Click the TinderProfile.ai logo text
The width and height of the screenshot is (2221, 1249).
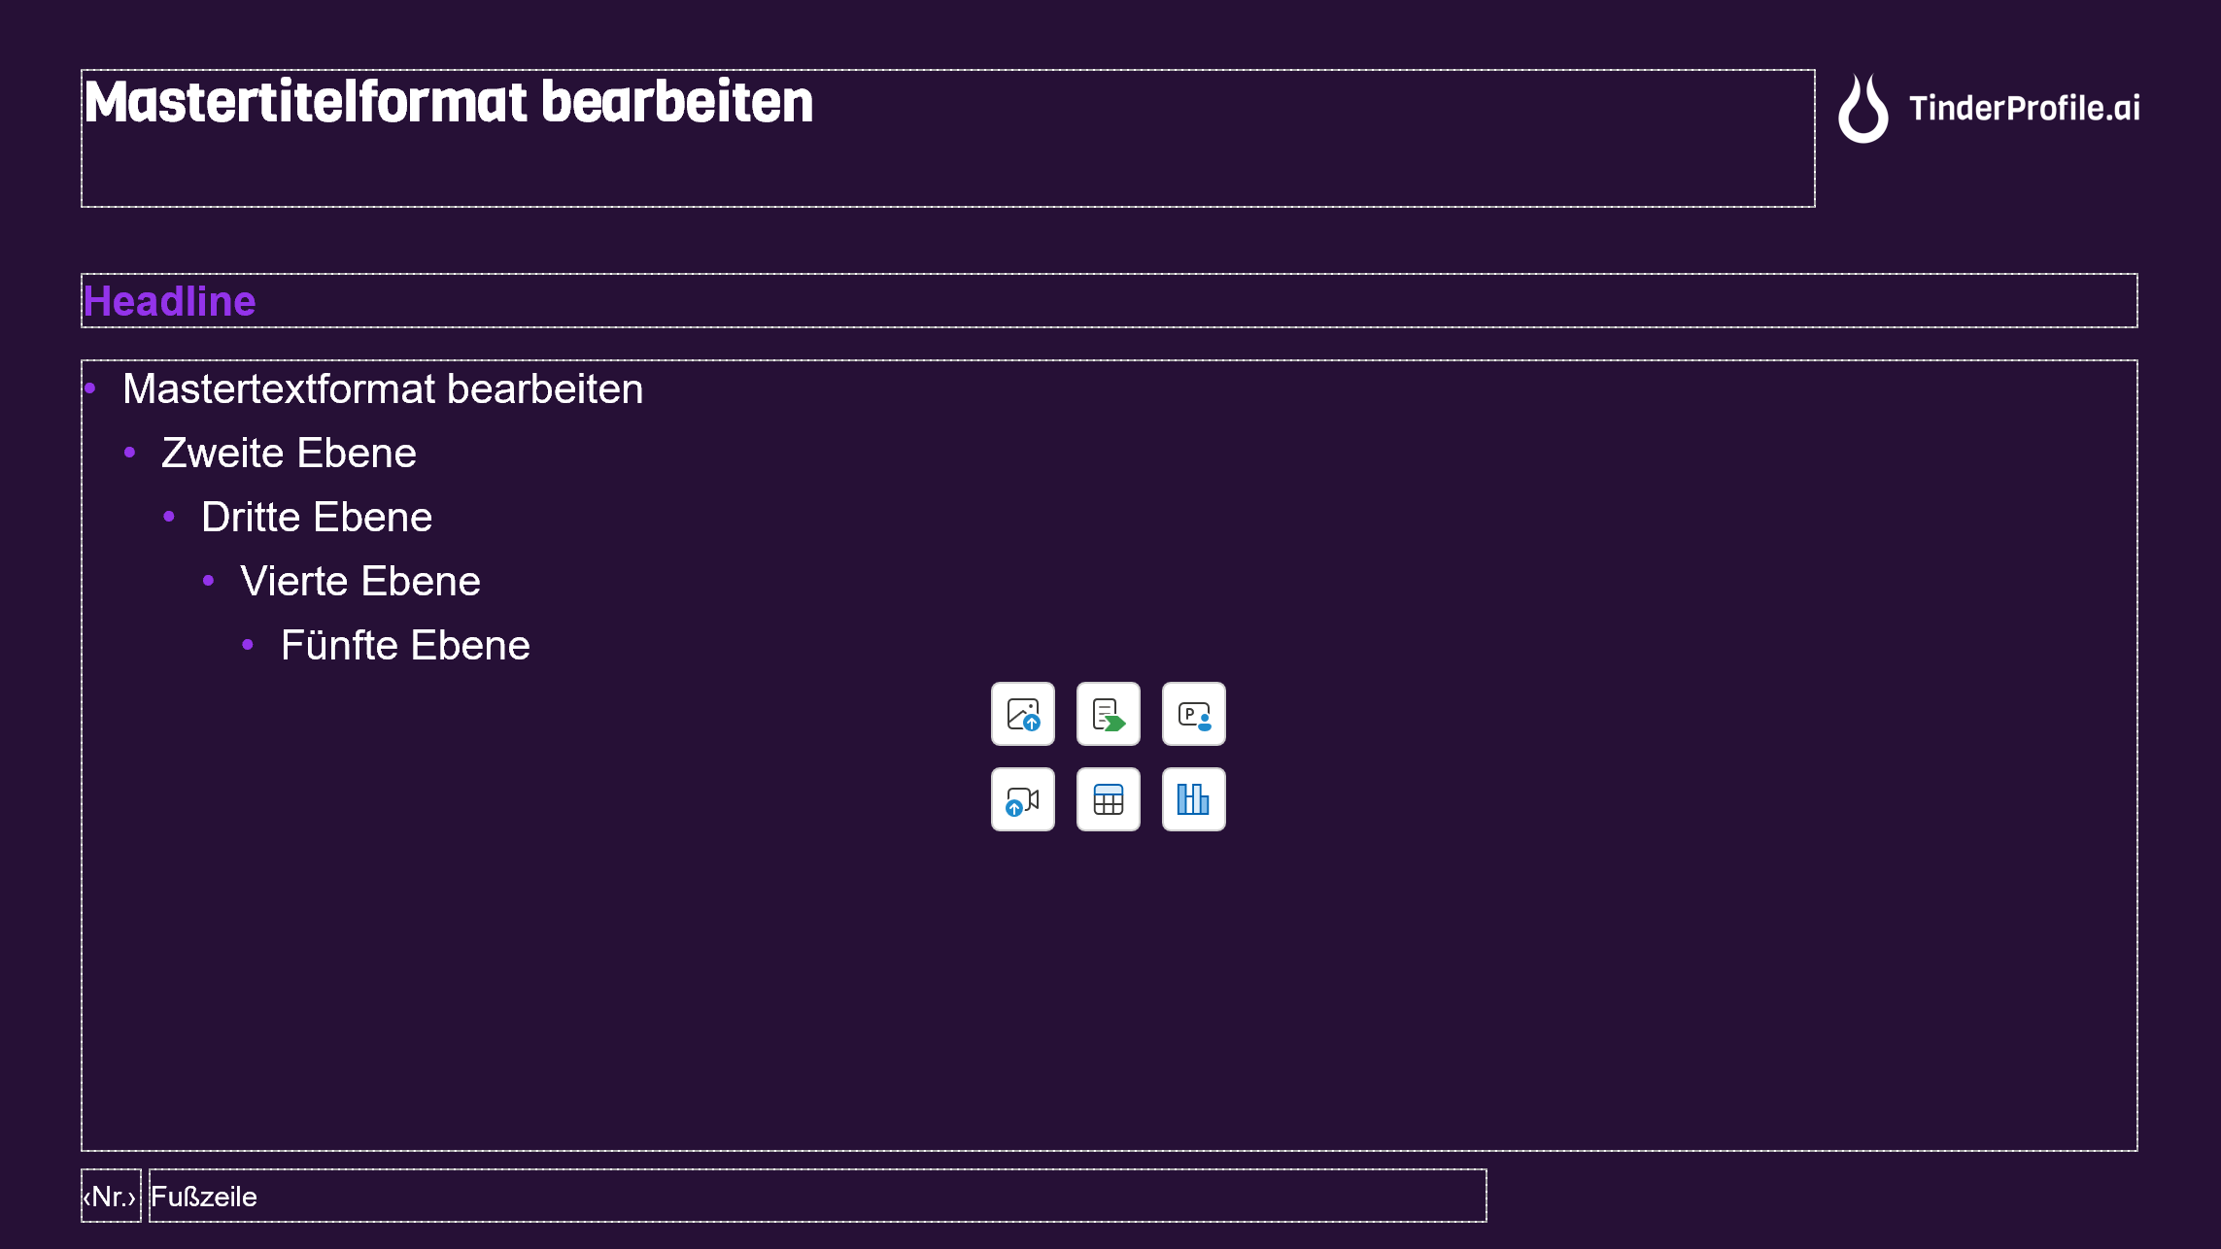coord(2024,108)
